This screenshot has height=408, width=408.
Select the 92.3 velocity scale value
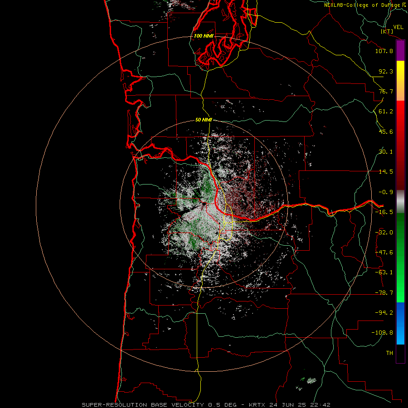coord(386,71)
